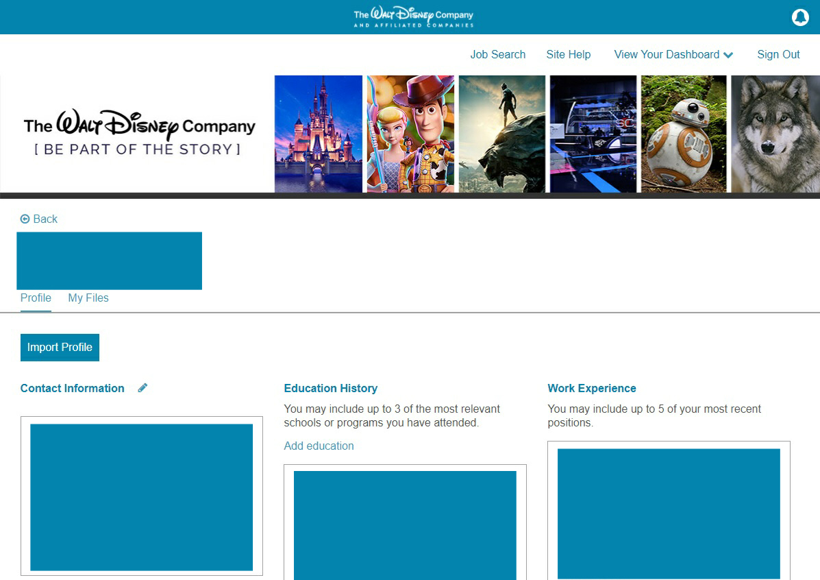This screenshot has height=580, width=820.
Task: Click the pencil icon to edit Contact Information
Action: click(x=142, y=387)
